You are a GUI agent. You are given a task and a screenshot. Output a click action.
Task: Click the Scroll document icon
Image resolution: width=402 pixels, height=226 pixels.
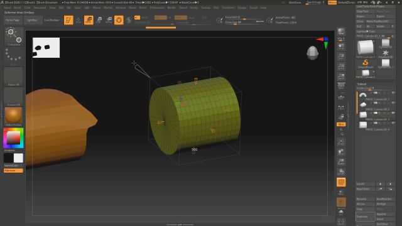point(341,46)
